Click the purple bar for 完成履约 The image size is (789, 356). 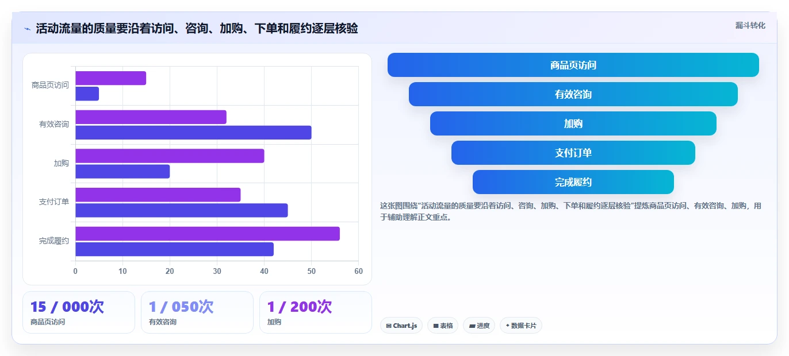coord(208,234)
